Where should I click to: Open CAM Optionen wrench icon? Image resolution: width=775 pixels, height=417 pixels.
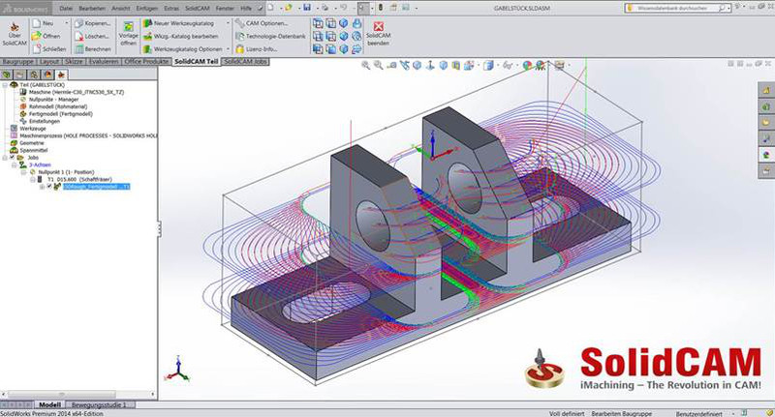[239, 23]
